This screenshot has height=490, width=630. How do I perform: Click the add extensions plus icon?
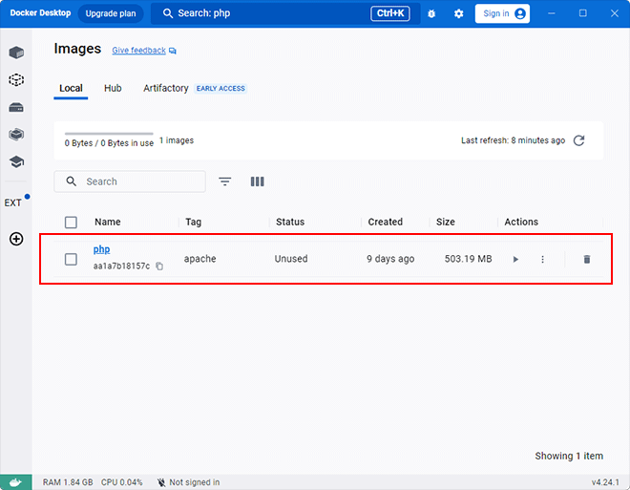point(16,239)
